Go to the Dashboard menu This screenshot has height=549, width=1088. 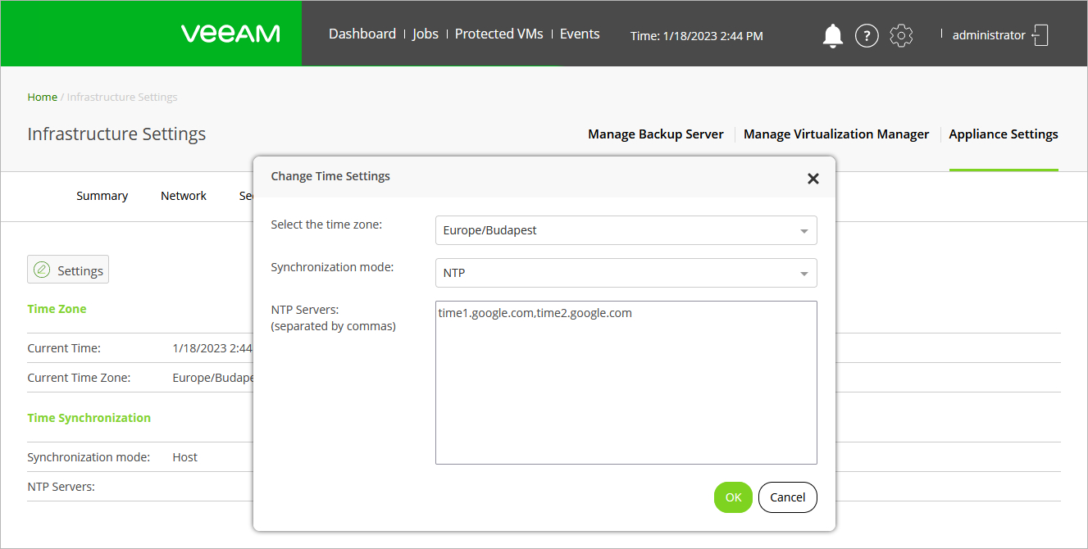click(362, 34)
